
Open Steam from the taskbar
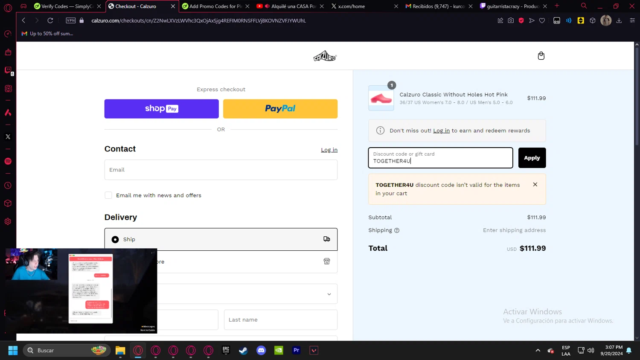tap(243, 351)
